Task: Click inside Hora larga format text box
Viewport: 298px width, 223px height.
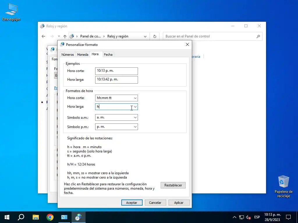Action: point(114,107)
